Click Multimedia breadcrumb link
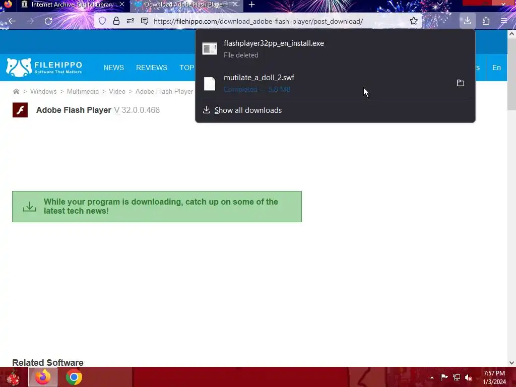The height and width of the screenshot is (387, 516). click(x=83, y=92)
